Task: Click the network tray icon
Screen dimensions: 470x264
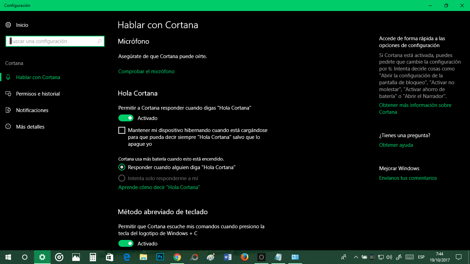Action: [x=381, y=257]
